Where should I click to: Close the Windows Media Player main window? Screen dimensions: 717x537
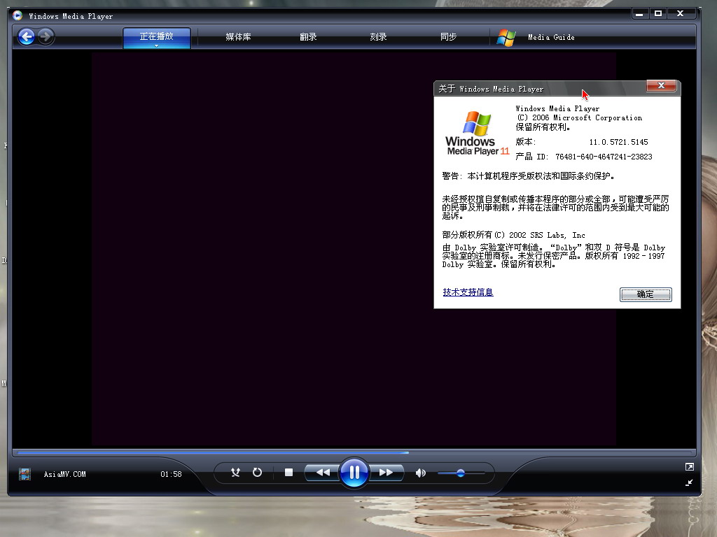coord(681,14)
